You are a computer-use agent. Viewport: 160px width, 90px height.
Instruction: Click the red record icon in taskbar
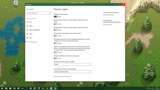(x=47, y=88)
